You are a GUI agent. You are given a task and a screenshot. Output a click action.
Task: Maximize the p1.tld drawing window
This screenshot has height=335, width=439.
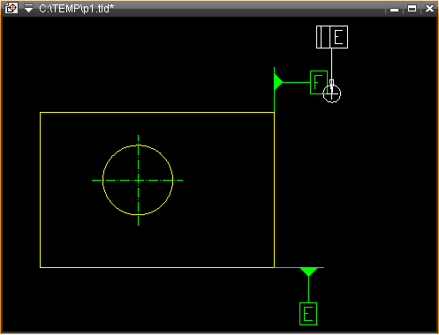pos(412,9)
